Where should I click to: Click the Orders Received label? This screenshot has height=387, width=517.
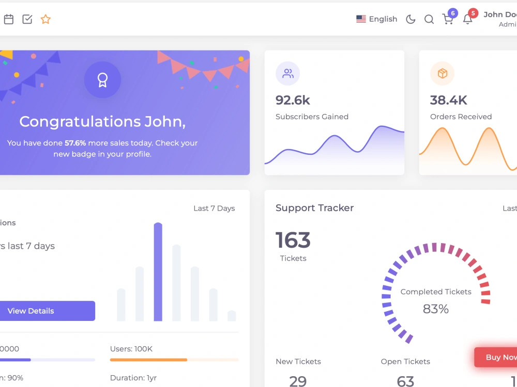[x=461, y=117]
